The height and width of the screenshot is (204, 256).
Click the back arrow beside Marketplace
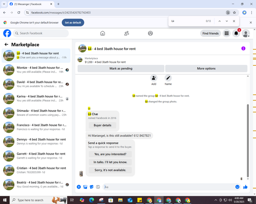click(6, 44)
